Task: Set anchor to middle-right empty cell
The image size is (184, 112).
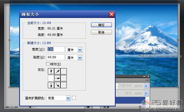Action: coord(64,78)
